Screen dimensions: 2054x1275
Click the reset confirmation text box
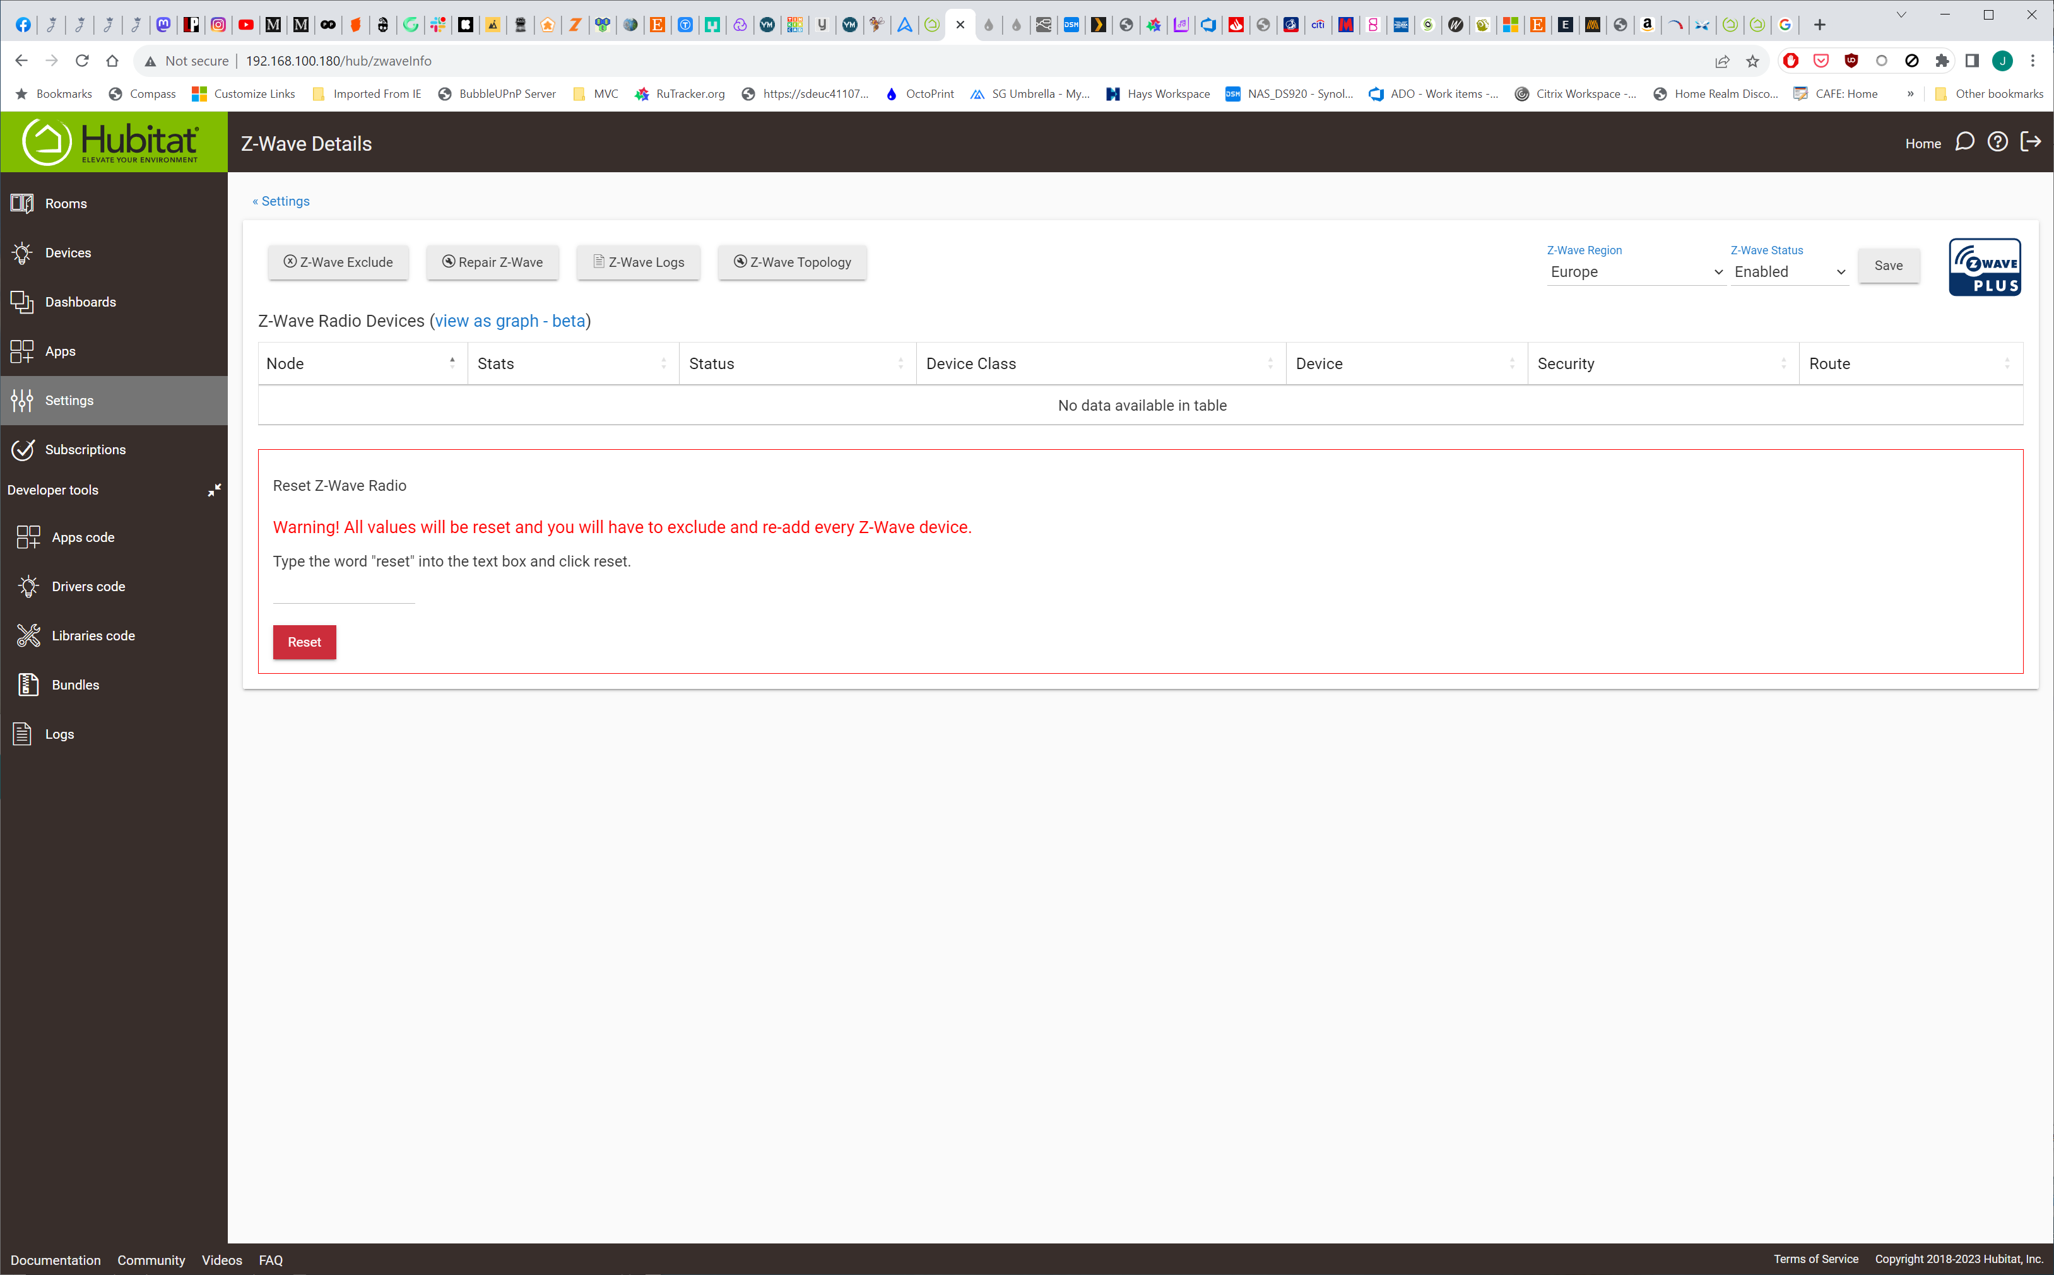point(342,596)
